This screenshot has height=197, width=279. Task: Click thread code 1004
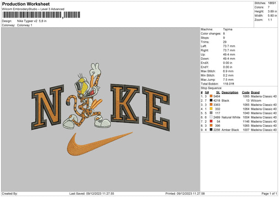point(246,118)
